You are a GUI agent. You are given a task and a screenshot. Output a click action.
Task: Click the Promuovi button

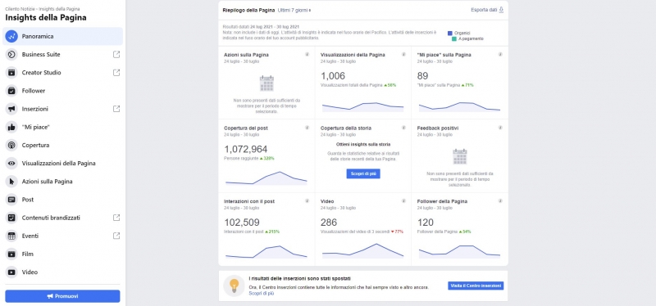click(x=63, y=296)
